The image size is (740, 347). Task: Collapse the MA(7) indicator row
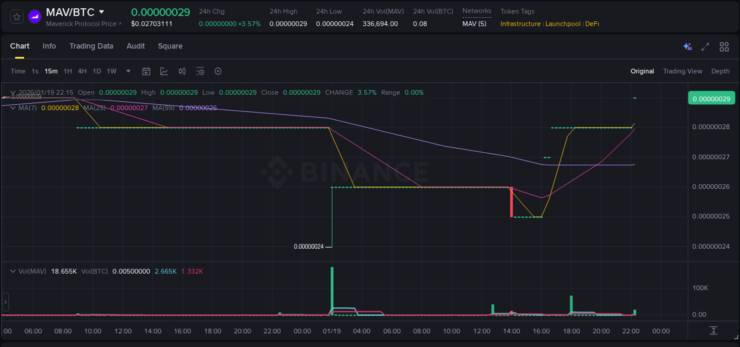pyautogui.click(x=12, y=108)
